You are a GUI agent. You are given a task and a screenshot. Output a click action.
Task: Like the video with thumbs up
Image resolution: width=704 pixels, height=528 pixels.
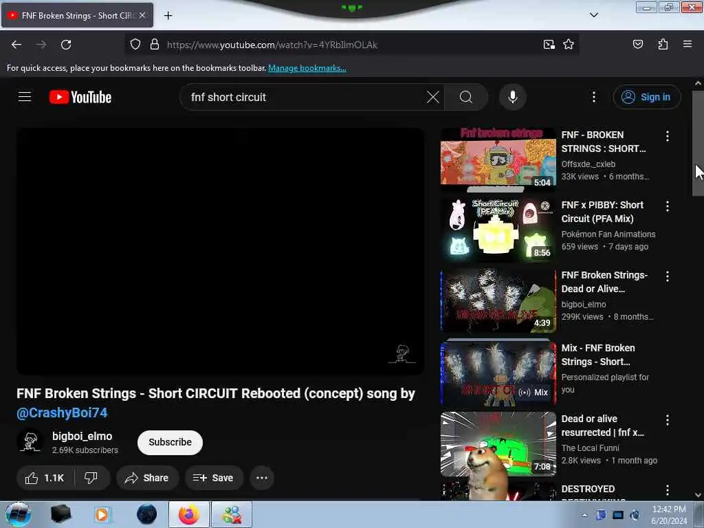point(45,478)
